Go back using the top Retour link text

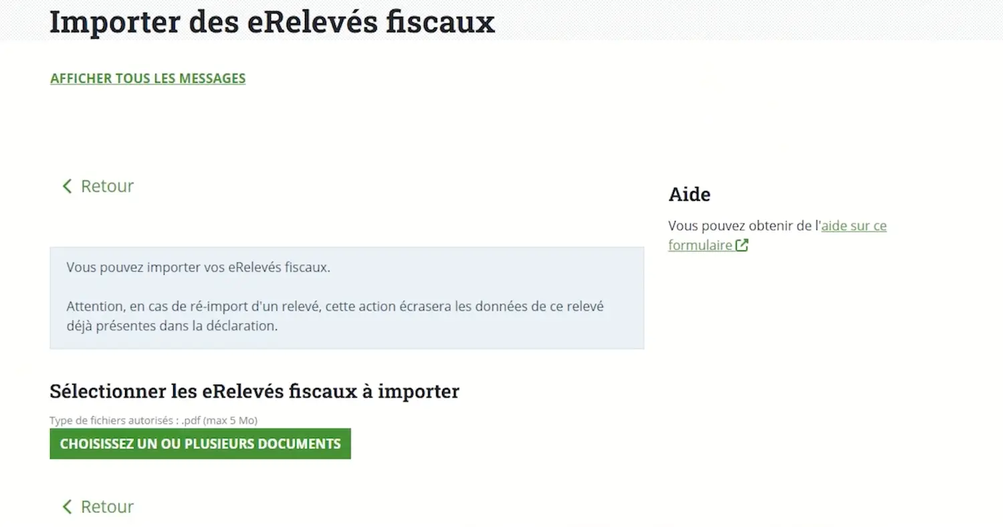107,186
